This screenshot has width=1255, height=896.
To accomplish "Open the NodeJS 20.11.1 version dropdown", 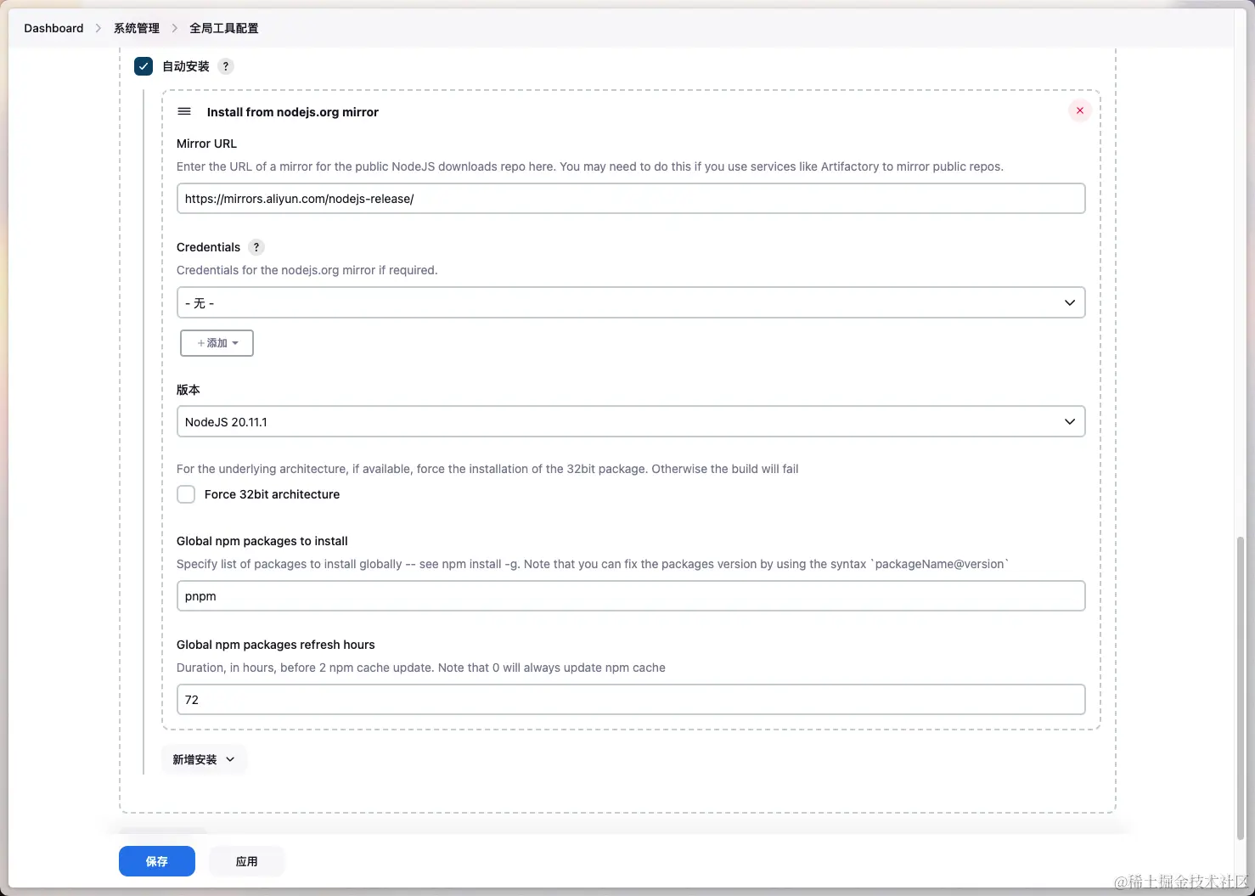I will (x=631, y=421).
